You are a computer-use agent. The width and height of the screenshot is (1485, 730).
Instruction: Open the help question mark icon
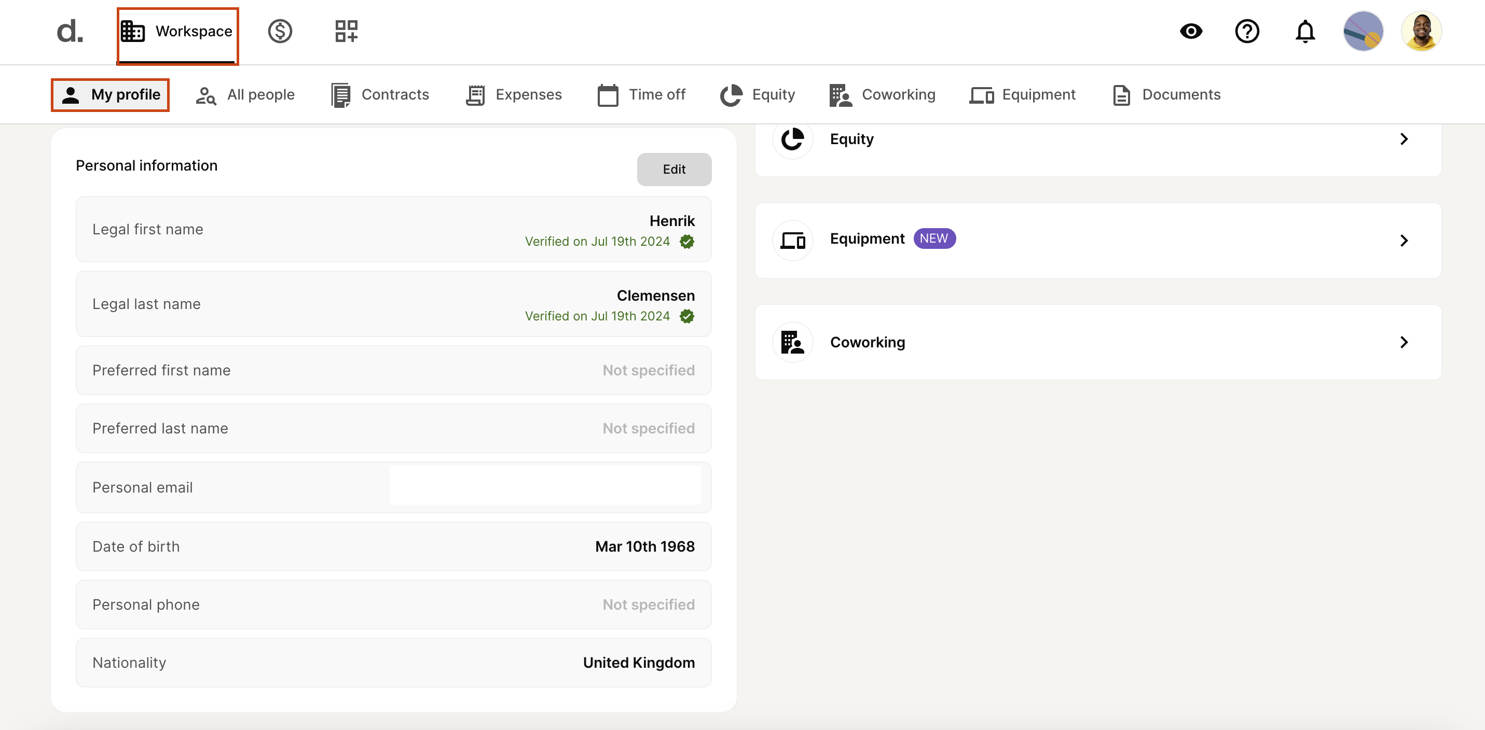1247,31
